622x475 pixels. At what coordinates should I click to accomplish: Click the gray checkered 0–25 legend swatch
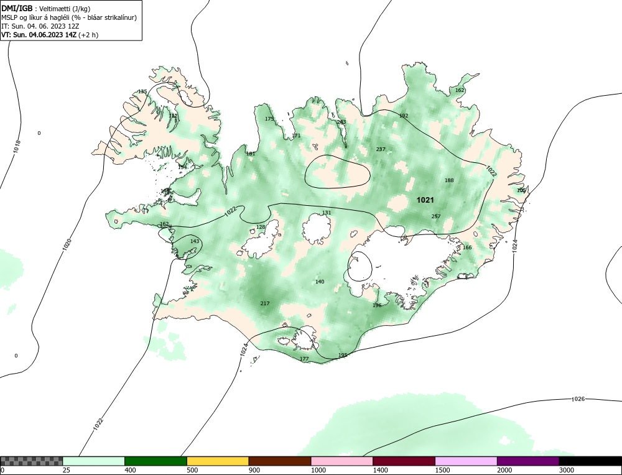tap(31, 461)
